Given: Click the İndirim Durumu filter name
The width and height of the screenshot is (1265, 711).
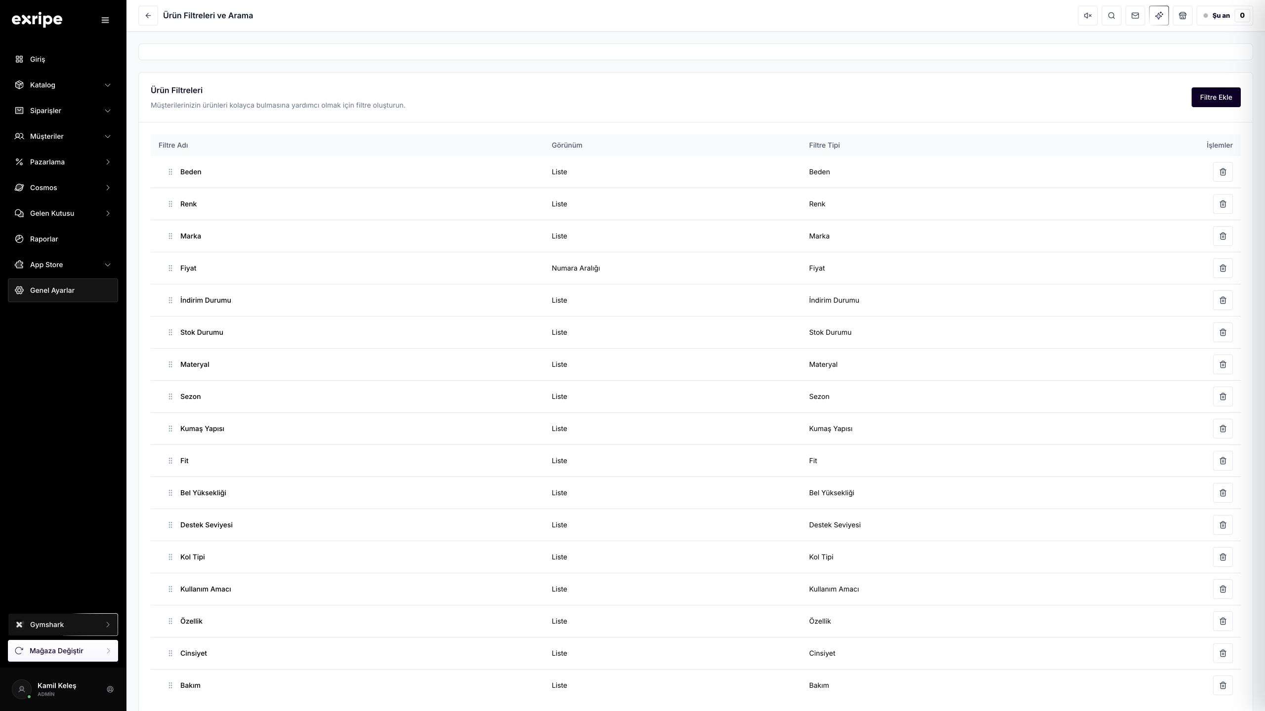Looking at the screenshot, I should [206, 300].
